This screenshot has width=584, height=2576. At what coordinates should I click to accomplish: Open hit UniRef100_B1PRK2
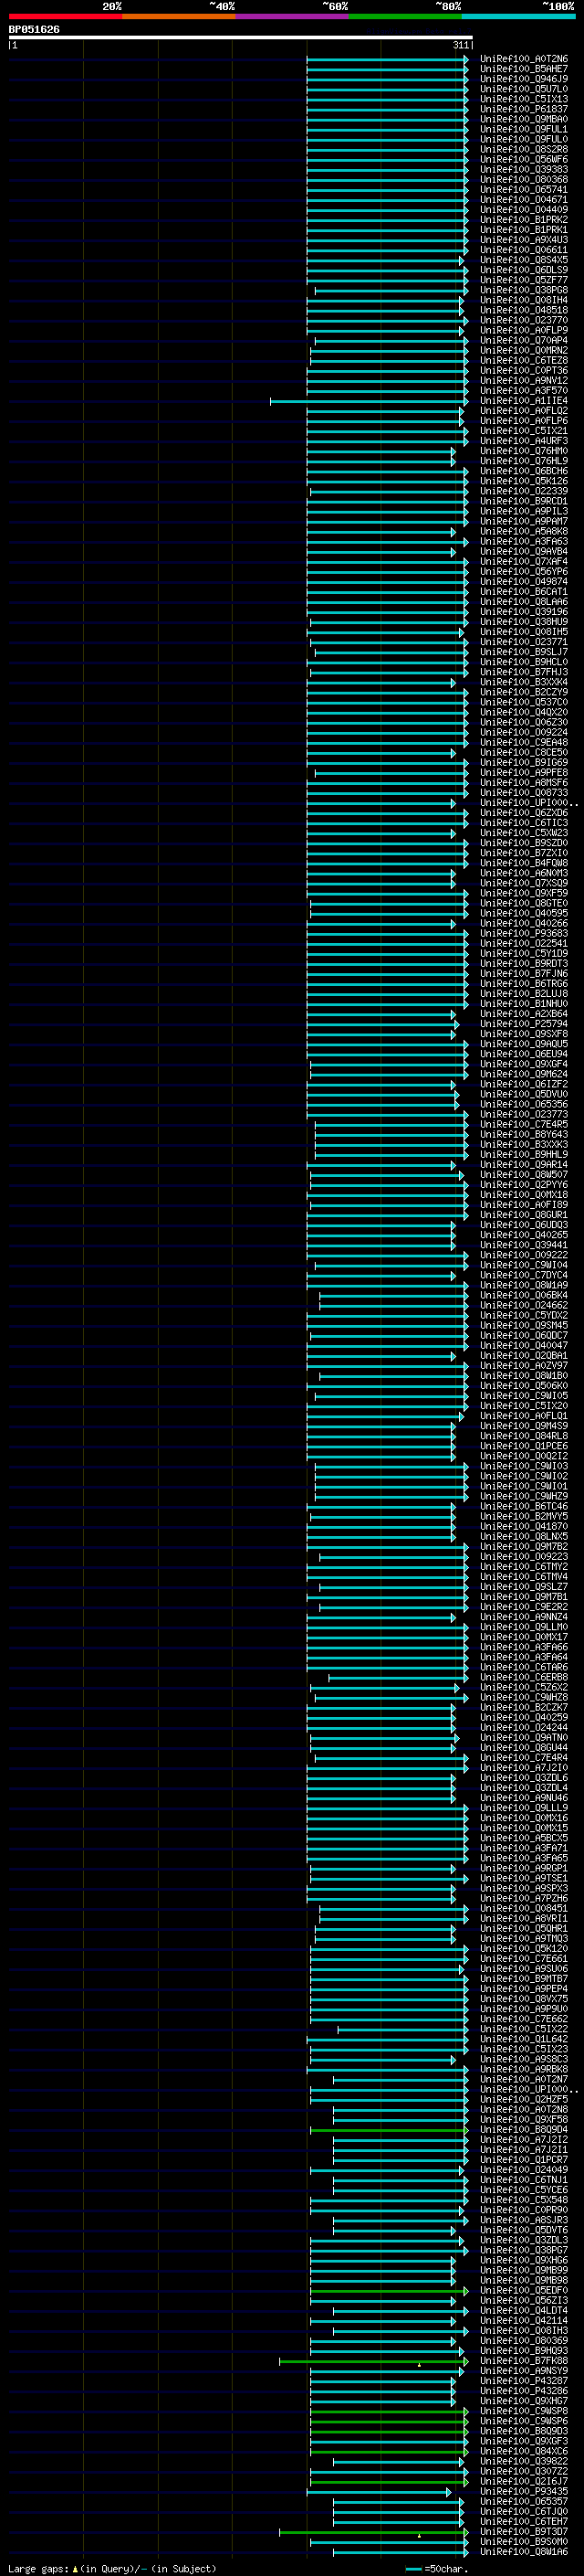(523, 220)
